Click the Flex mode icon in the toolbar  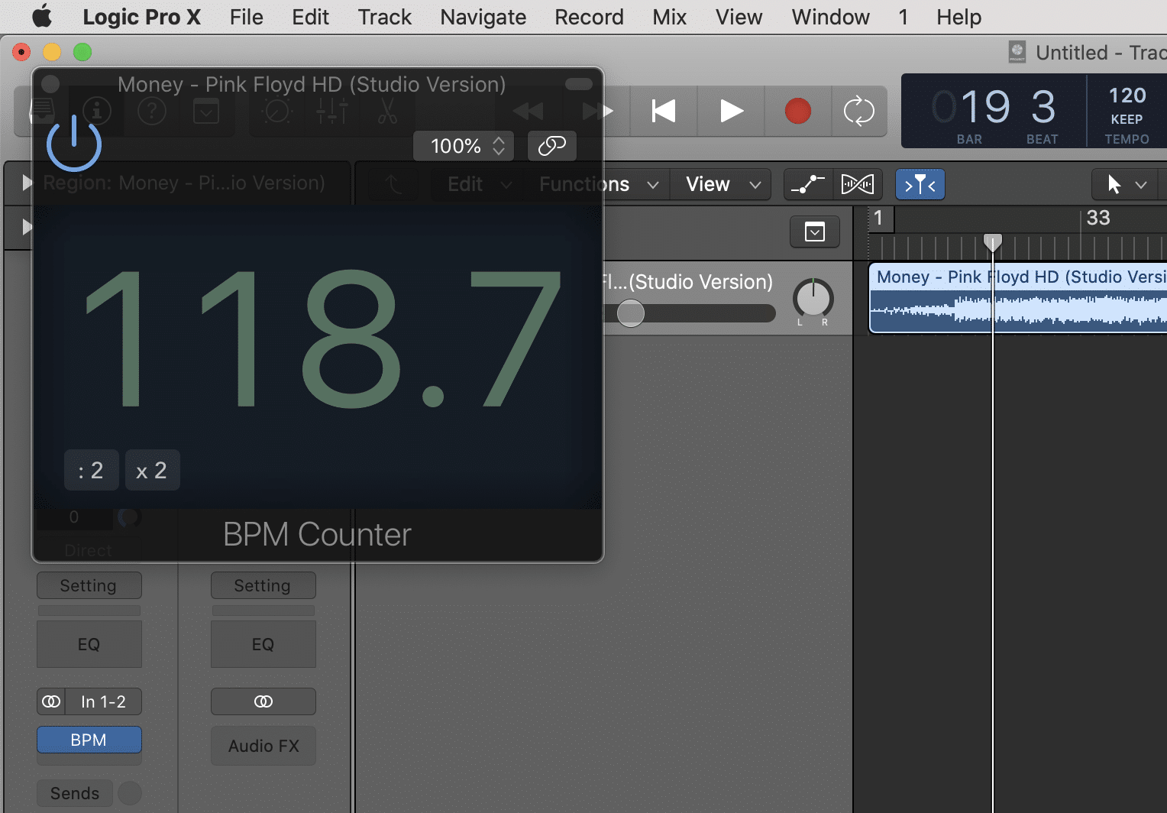click(x=857, y=184)
